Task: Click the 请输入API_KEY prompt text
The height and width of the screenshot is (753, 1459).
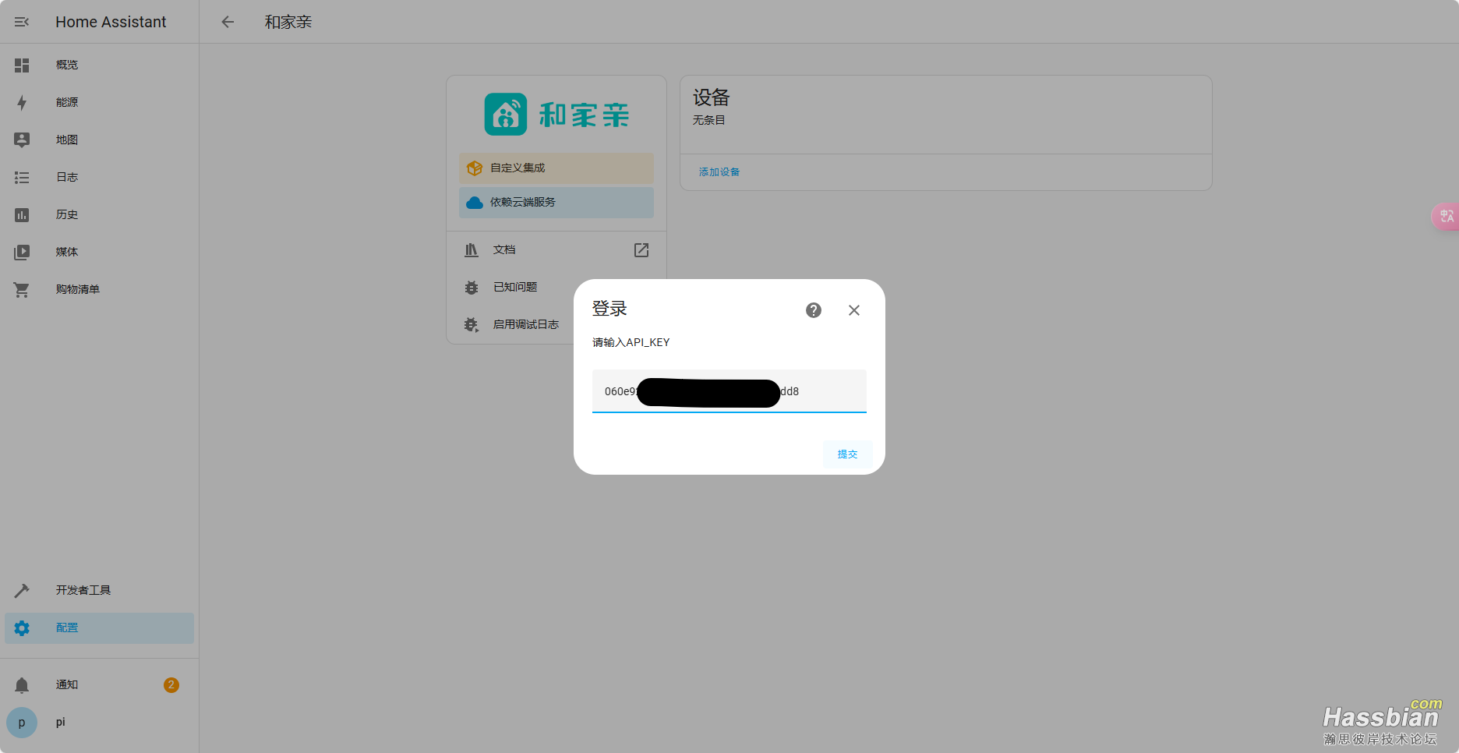Action: coord(631,342)
